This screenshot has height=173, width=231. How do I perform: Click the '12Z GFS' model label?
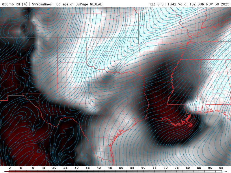tap(156, 4)
